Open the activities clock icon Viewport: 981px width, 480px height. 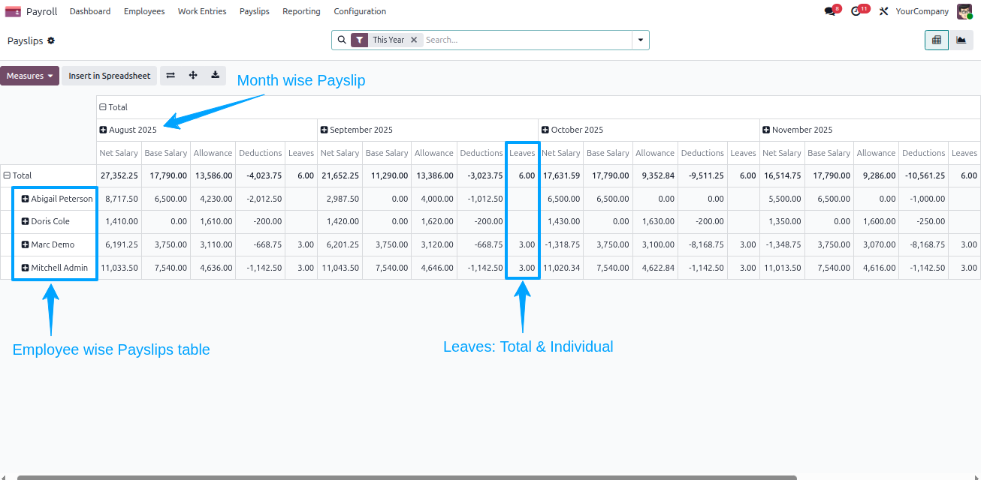856,11
